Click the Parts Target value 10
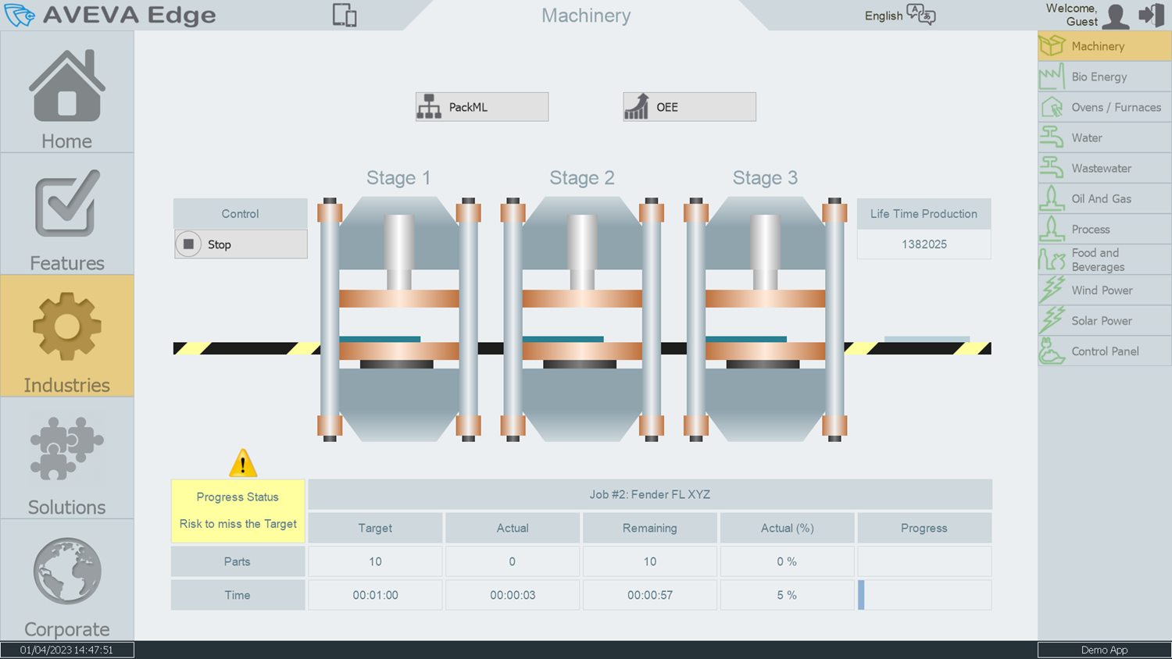 click(375, 561)
